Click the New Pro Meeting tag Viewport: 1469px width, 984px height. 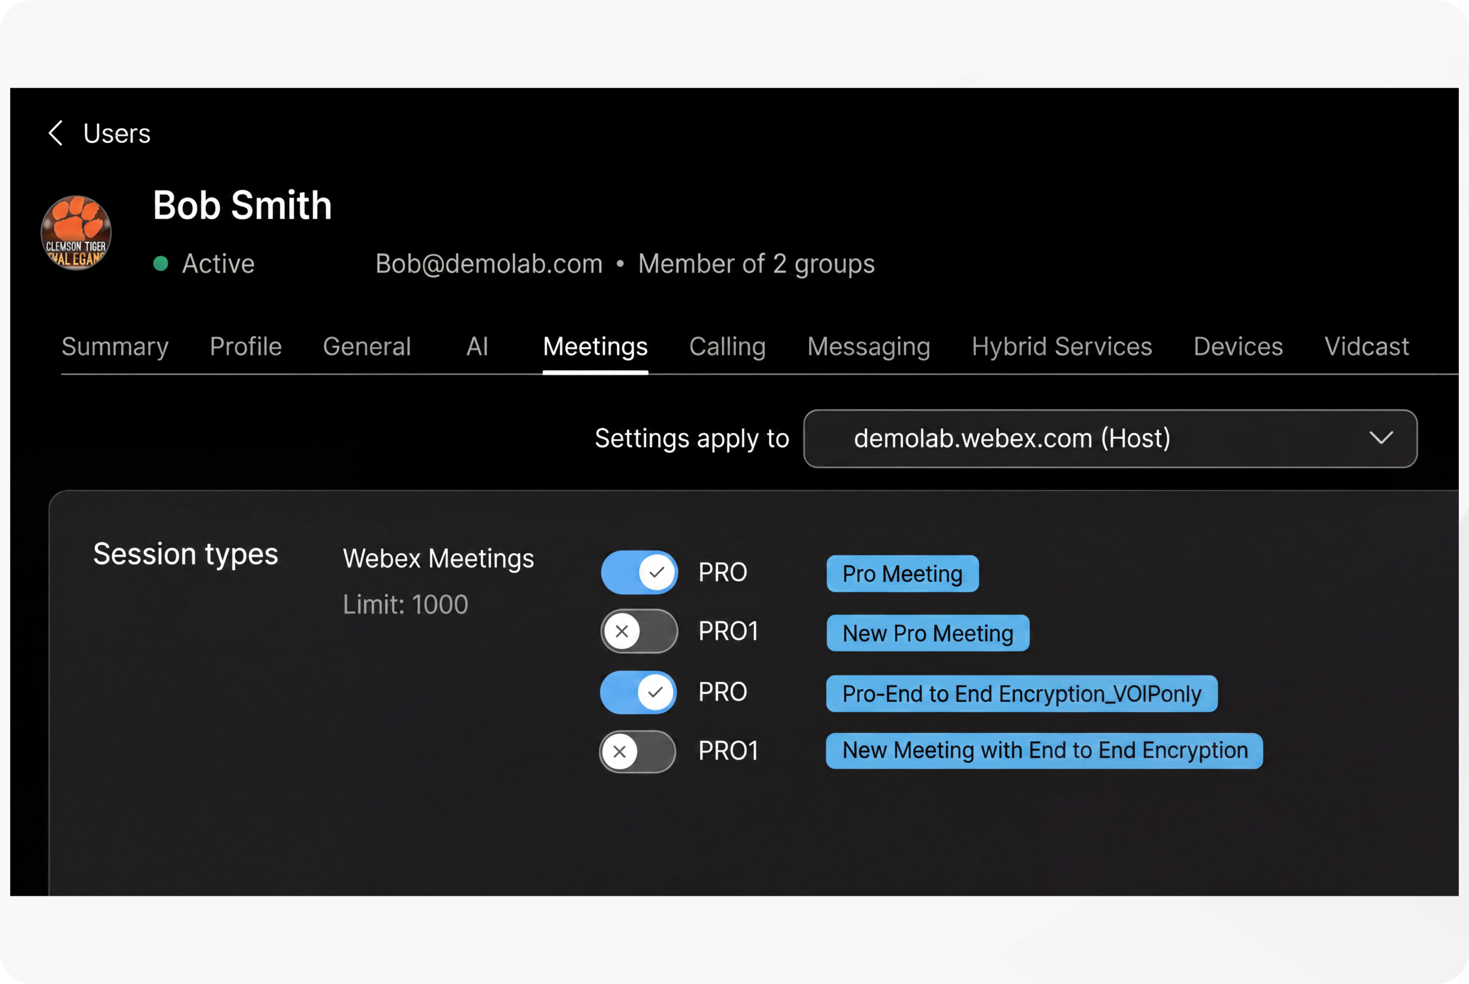pos(928,633)
